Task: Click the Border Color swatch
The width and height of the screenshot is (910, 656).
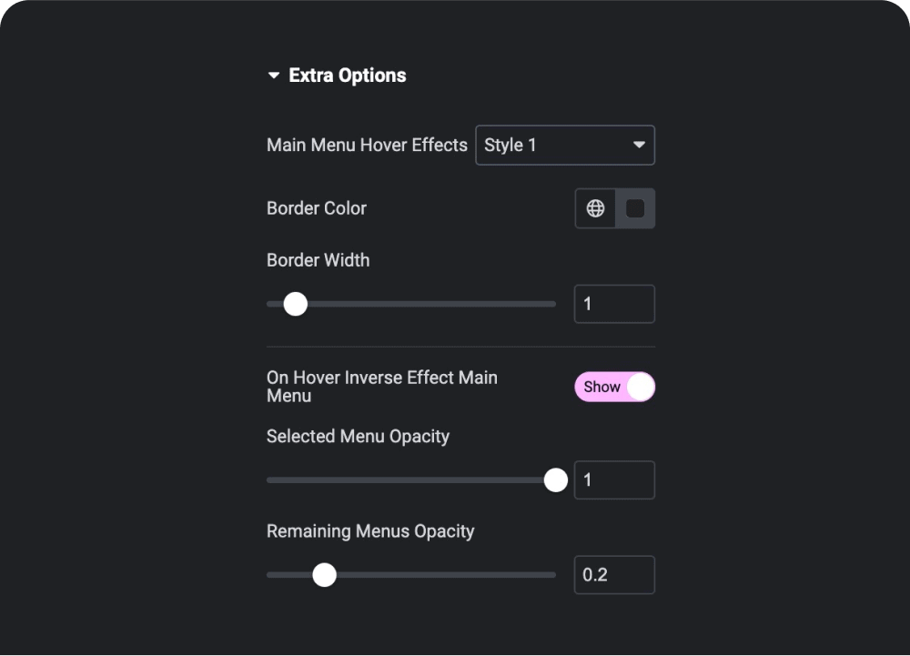Action: pyautogui.click(x=634, y=208)
